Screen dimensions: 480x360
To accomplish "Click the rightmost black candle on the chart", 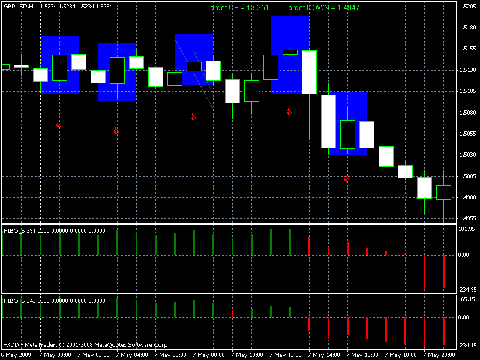I will pyautogui.click(x=443, y=192).
